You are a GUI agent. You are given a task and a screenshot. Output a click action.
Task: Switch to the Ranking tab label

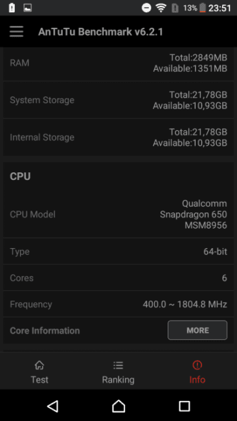pyautogui.click(x=118, y=380)
